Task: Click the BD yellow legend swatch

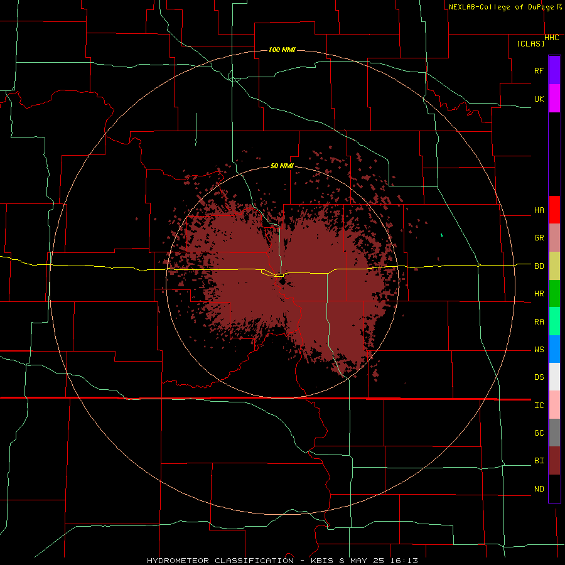Action: 554,266
